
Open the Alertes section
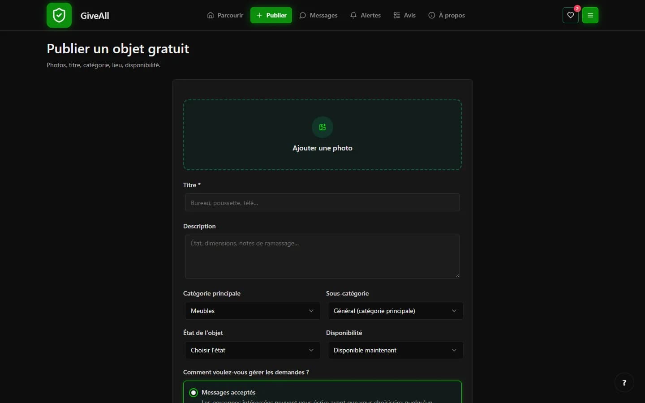pos(365,15)
